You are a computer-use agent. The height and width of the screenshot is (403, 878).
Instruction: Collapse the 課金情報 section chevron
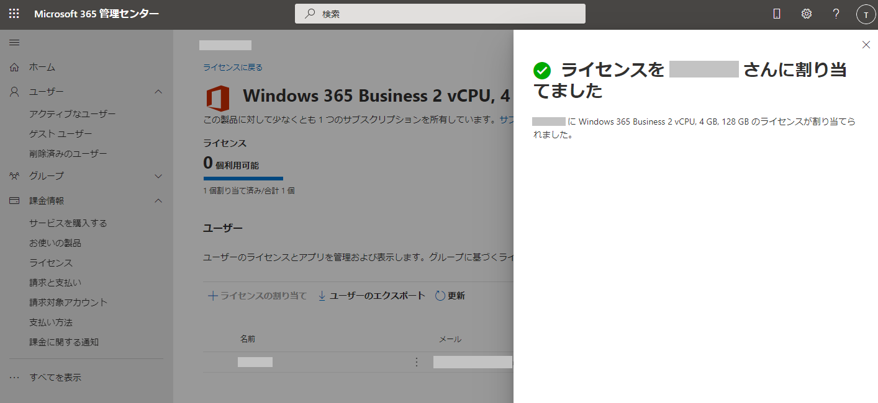158,201
